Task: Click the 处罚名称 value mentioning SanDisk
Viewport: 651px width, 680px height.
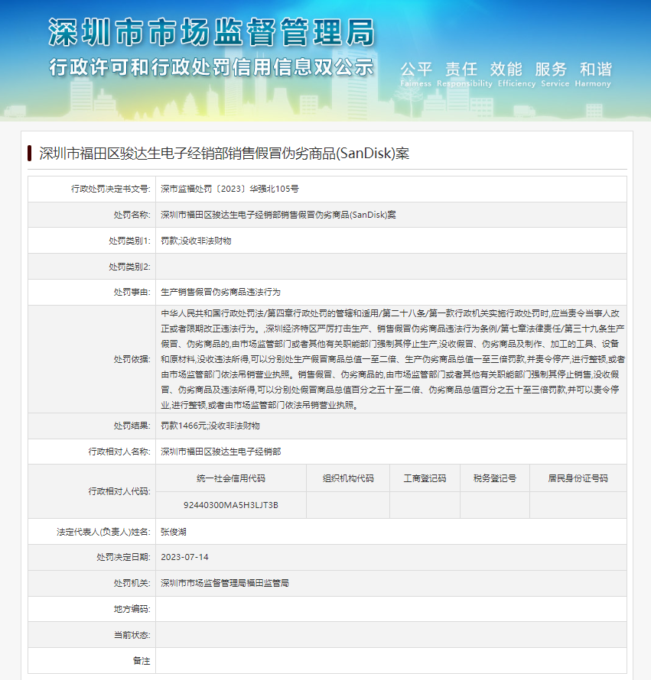Action: tap(278, 215)
